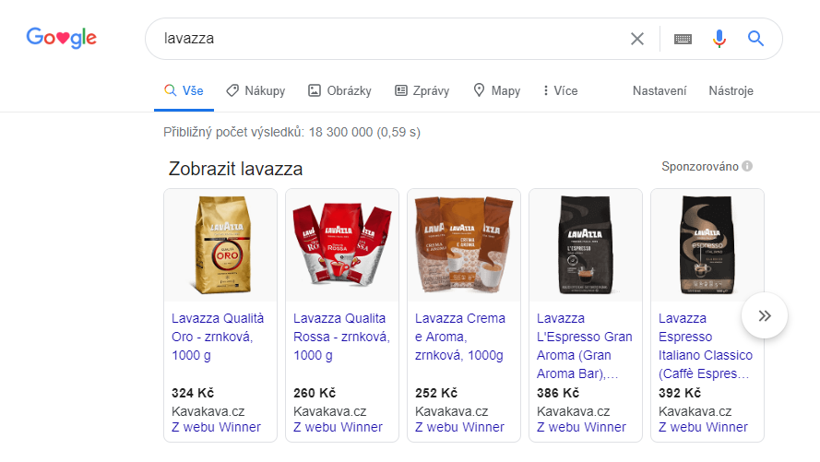Start voice search with microphone icon
820x462 pixels.
[x=719, y=39]
